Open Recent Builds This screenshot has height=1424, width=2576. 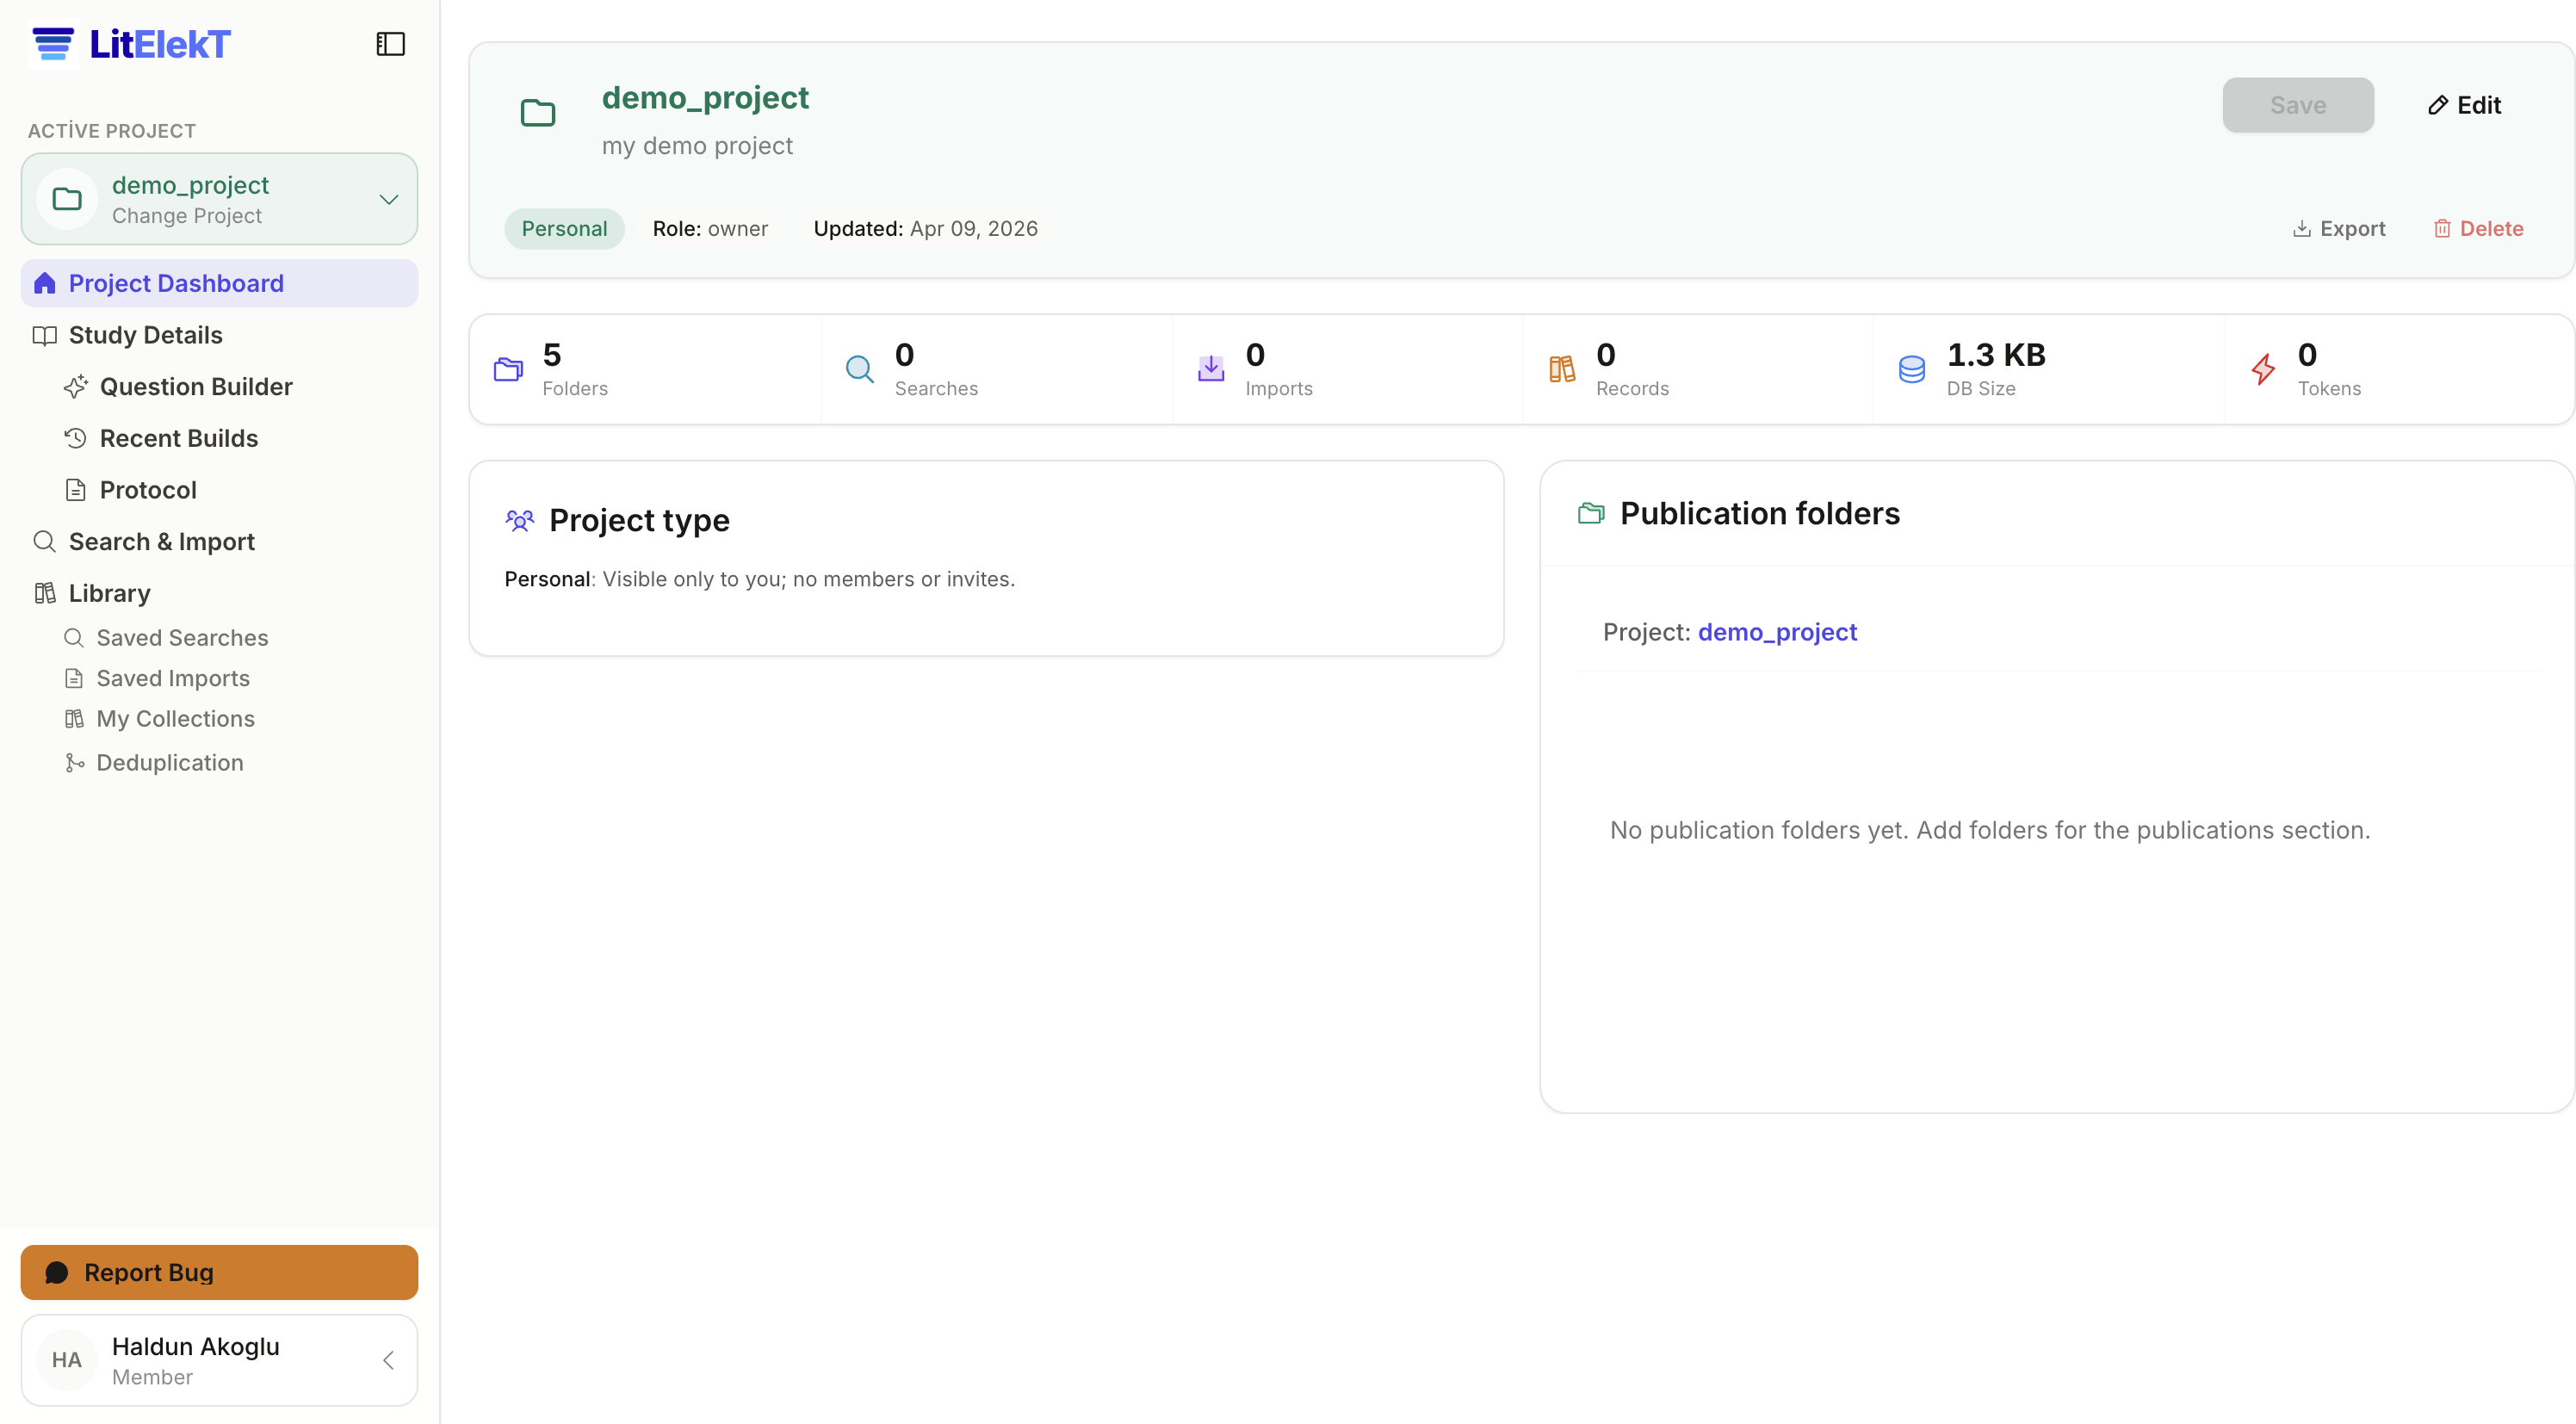coord(179,438)
